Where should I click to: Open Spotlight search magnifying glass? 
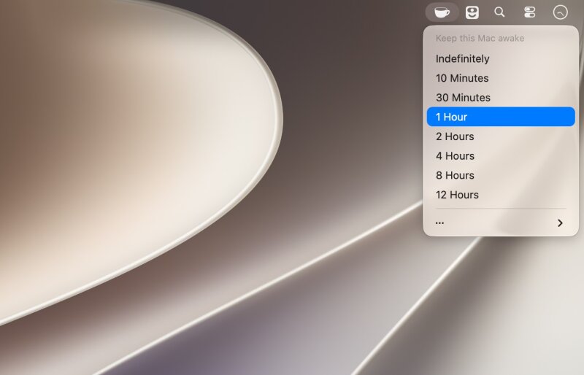pyautogui.click(x=499, y=12)
